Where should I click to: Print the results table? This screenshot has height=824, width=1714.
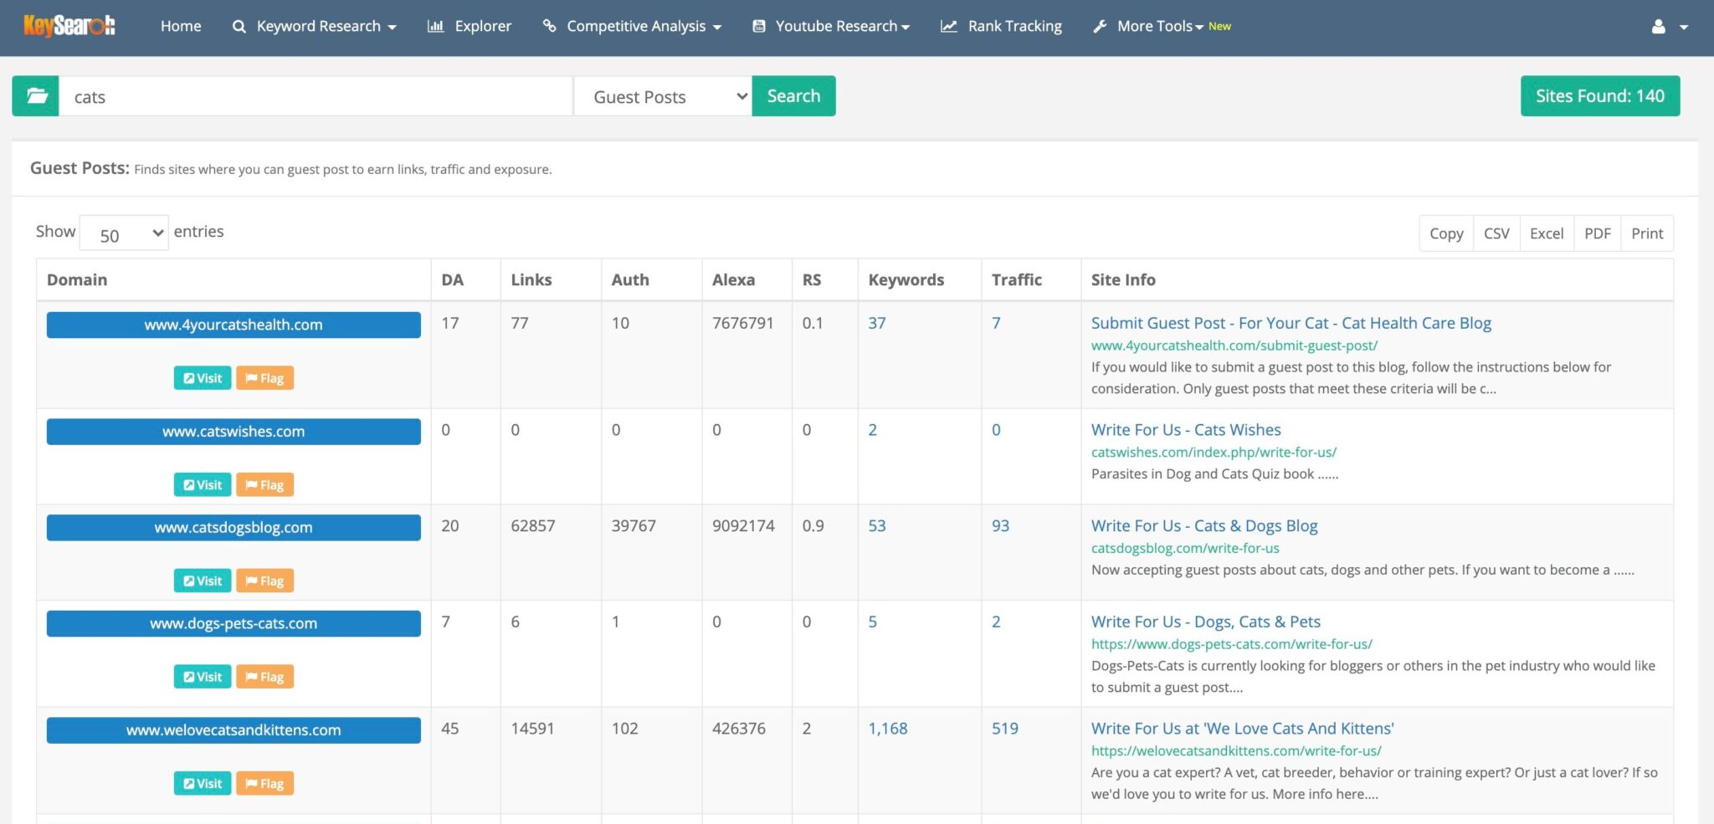tap(1647, 233)
